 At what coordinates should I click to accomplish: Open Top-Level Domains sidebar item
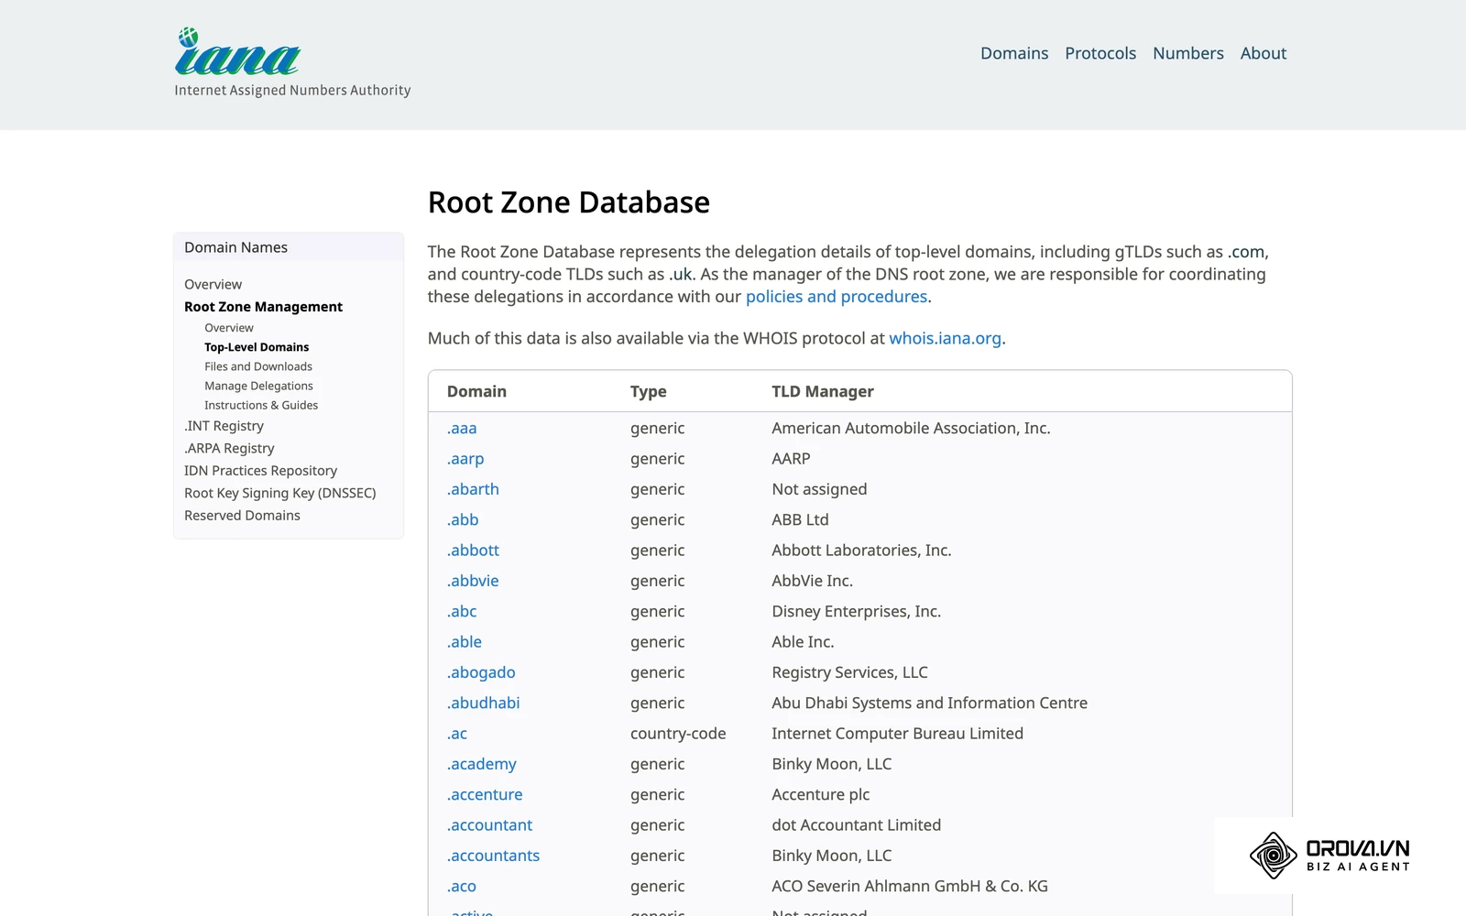tap(257, 347)
